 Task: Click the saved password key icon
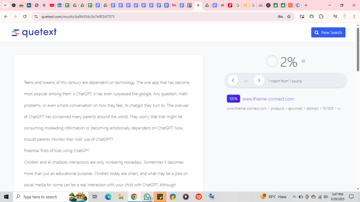pos(280,17)
